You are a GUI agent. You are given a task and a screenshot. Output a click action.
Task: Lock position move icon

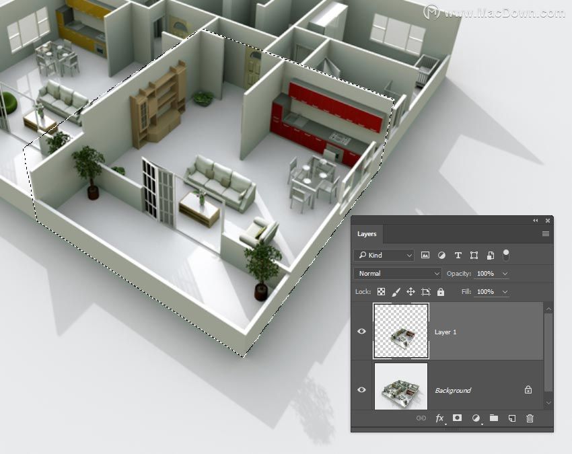pos(410,292)
